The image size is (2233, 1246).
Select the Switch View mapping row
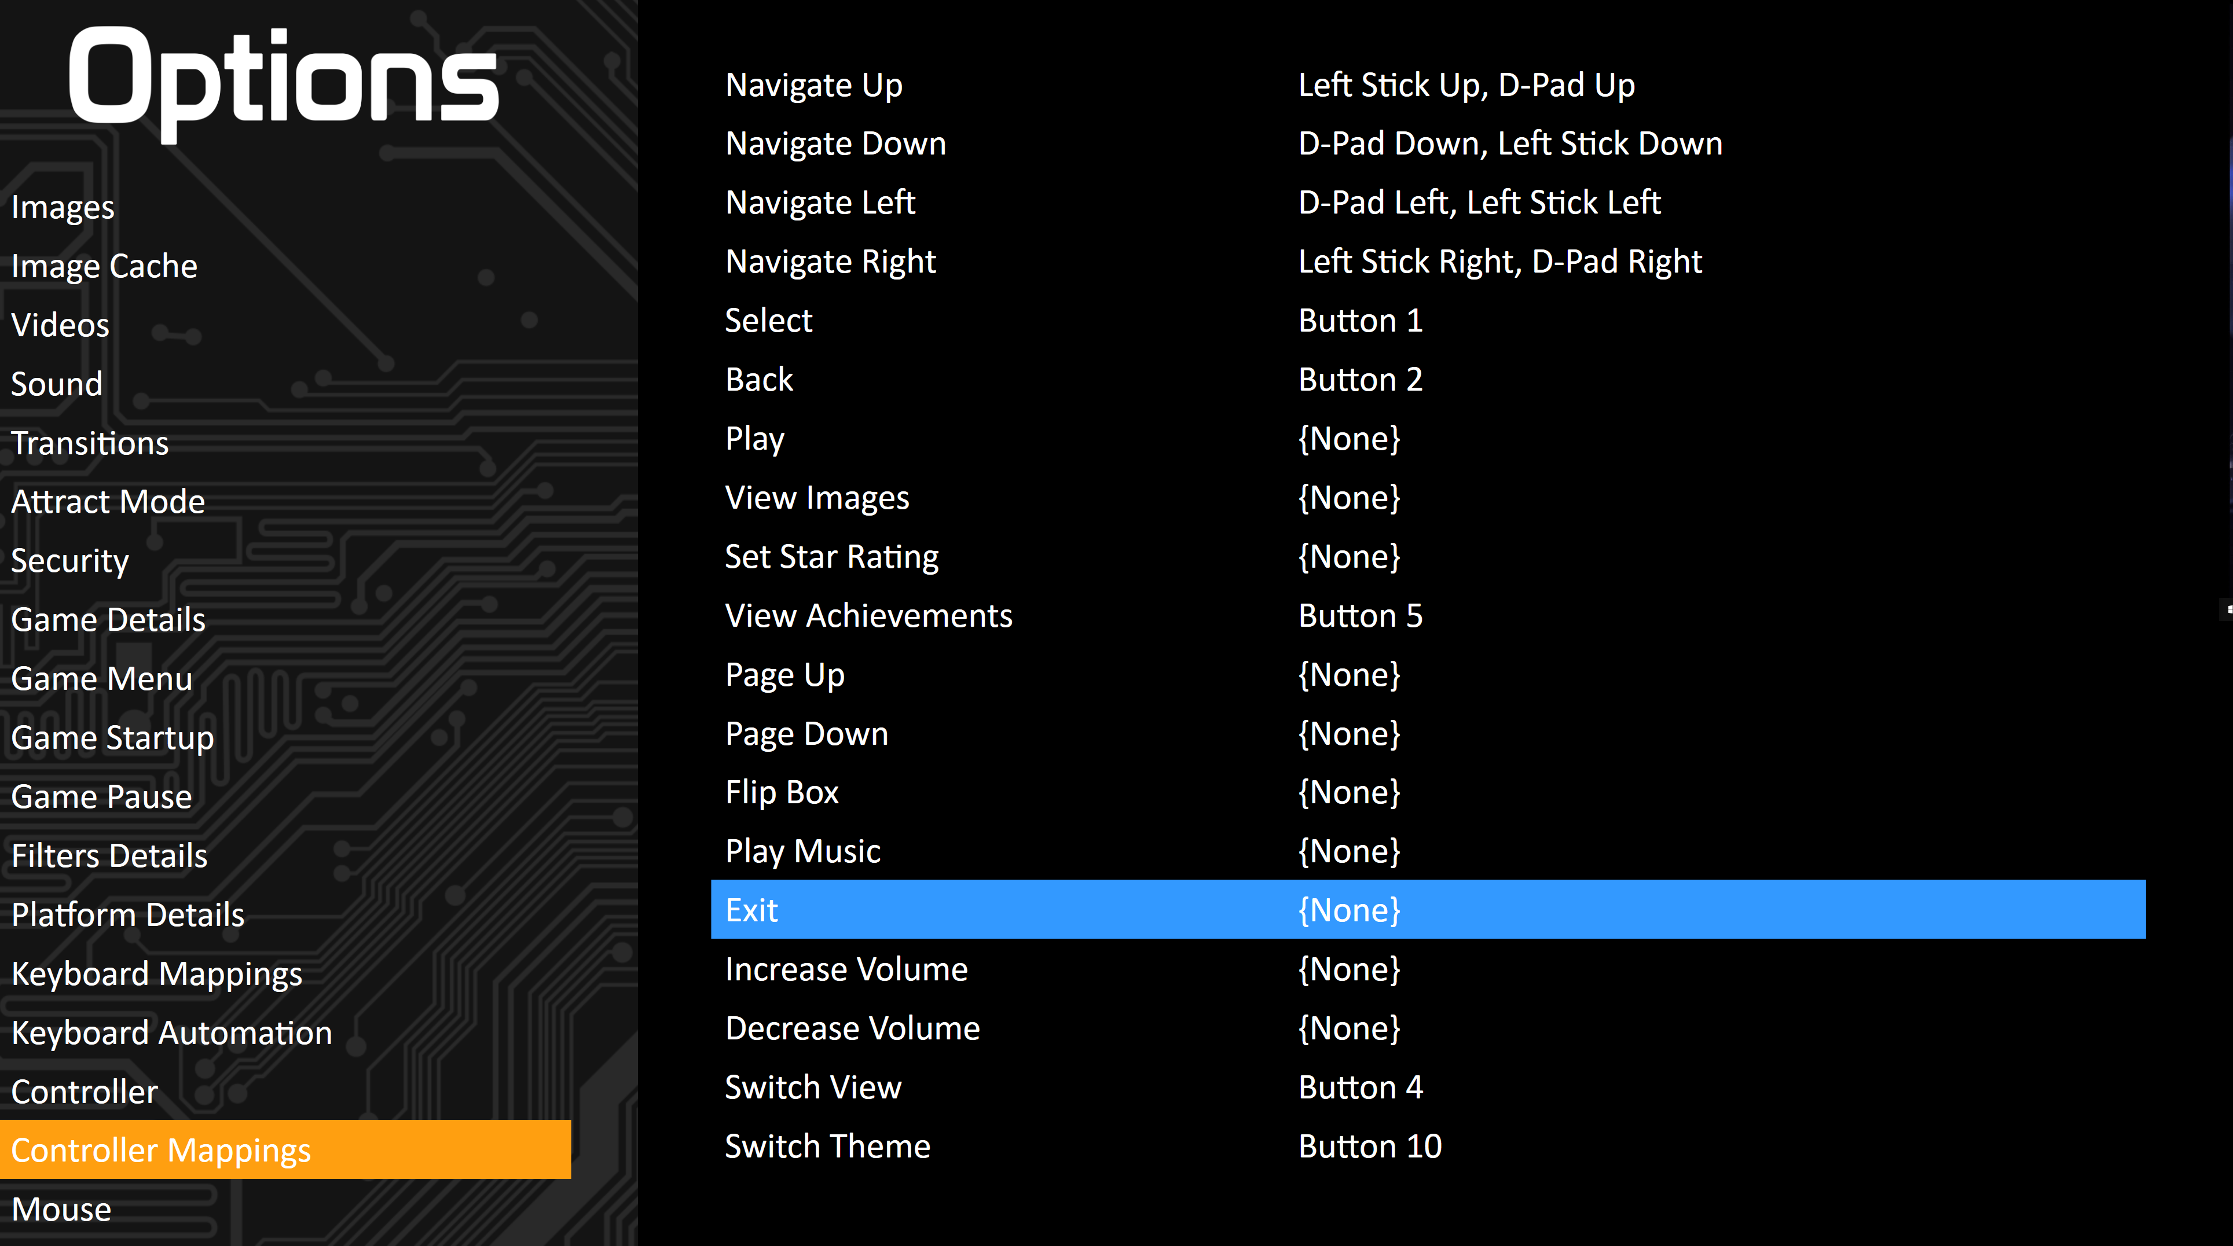pos(1429,1087)
